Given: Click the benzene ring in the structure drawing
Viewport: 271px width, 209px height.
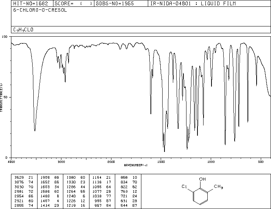Looking at the screenshot, I should pyautogui.click(x=200, y=197).
